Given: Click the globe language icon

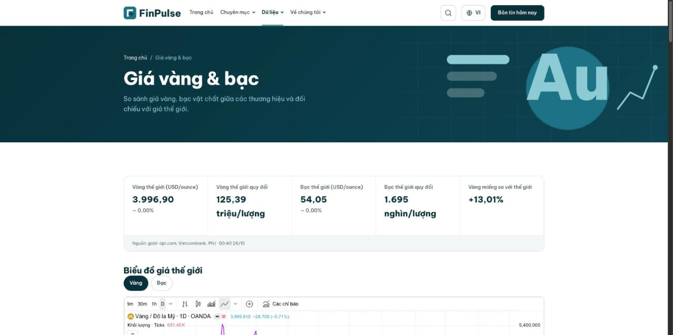Looking at the screenshot, I should (469, 13).
